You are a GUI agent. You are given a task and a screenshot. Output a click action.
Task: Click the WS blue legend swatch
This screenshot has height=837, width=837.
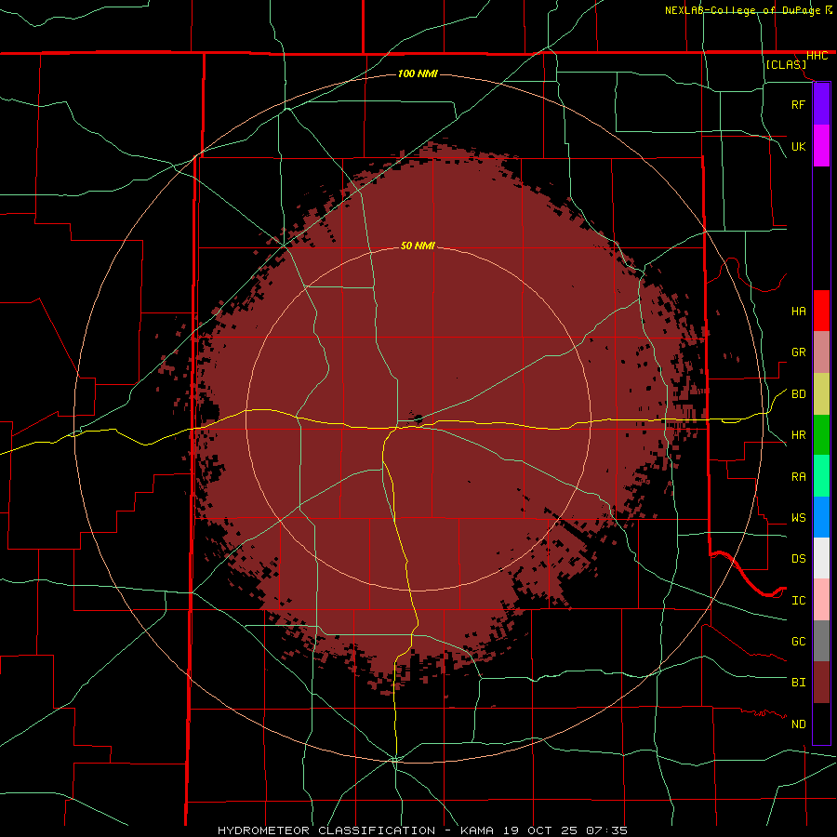tap(821, 517)
